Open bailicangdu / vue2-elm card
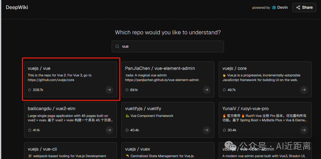Viewport: 321px width, 159px height. point(71,120)
